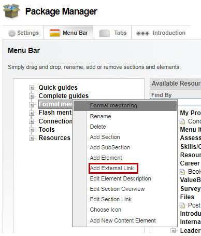201x236 pixels.
Task: Expand the Quick guides tree node
Action: [32, 88]
